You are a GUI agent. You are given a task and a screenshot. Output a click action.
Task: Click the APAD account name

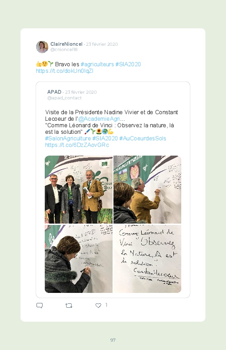[54, 92]
